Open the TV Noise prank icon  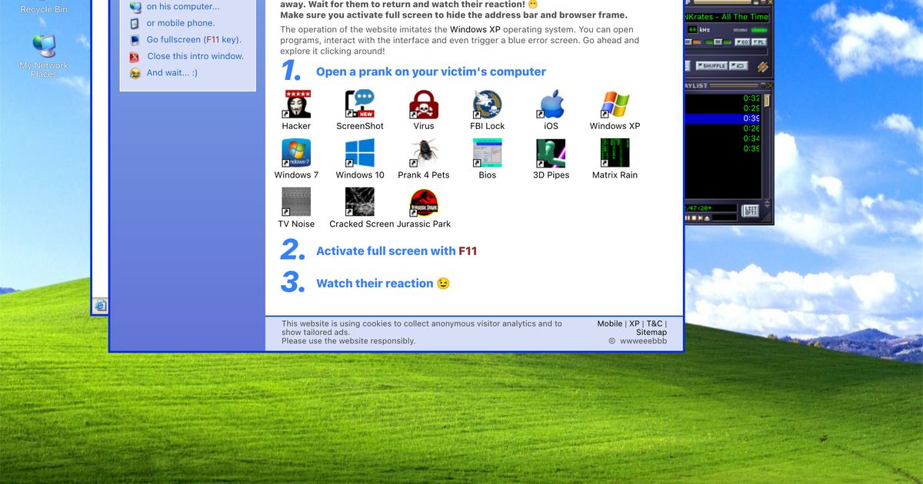(297, 202)
